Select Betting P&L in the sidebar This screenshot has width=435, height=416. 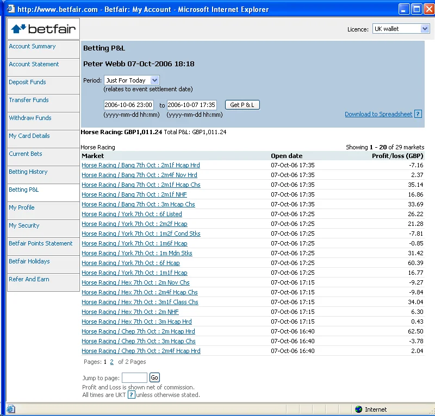coord(23,190)
